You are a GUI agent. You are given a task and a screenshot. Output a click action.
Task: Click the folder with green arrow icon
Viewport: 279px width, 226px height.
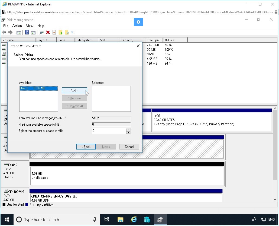click(x=61, y=32)
